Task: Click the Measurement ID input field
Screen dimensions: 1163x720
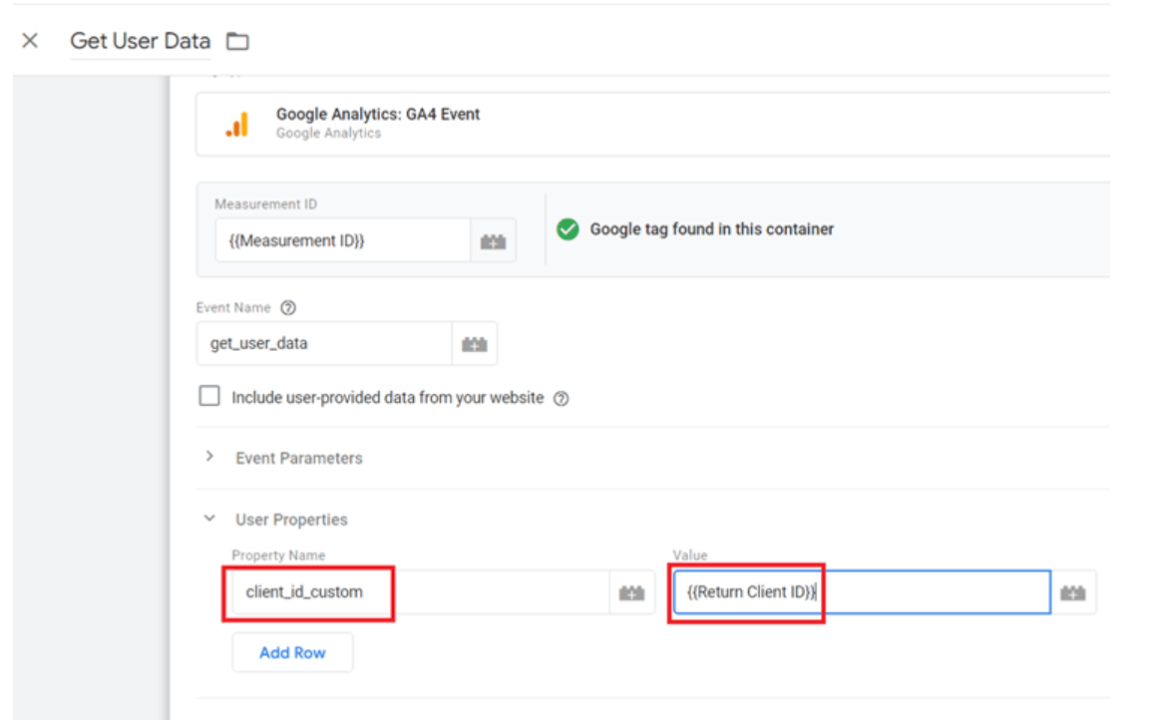Action: pos(343,240)
